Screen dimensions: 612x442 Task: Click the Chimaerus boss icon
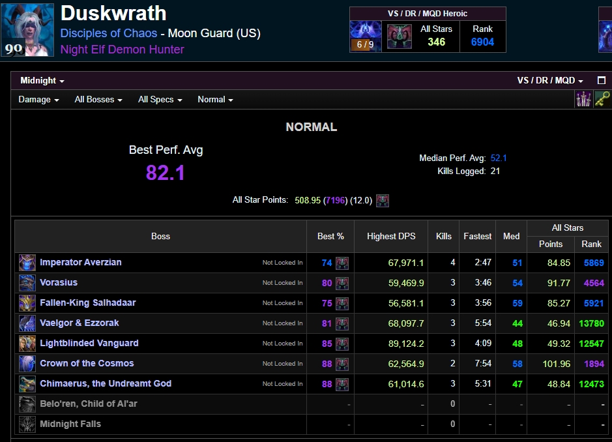27,384
